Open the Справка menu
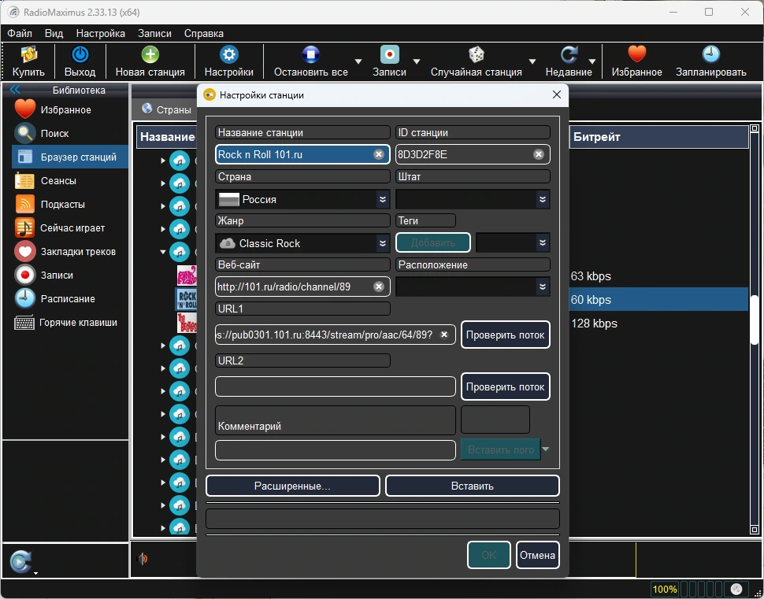The height and width of the screenshot is (599, 764). pyautogui.click(x=204, y=33)
